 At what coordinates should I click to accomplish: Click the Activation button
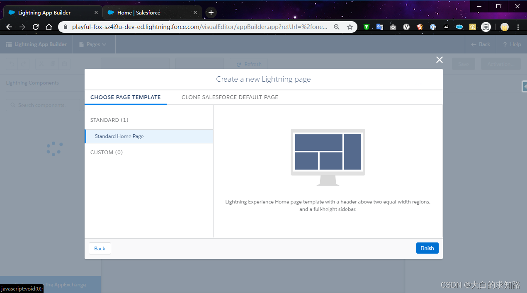(x=500, y=64)
